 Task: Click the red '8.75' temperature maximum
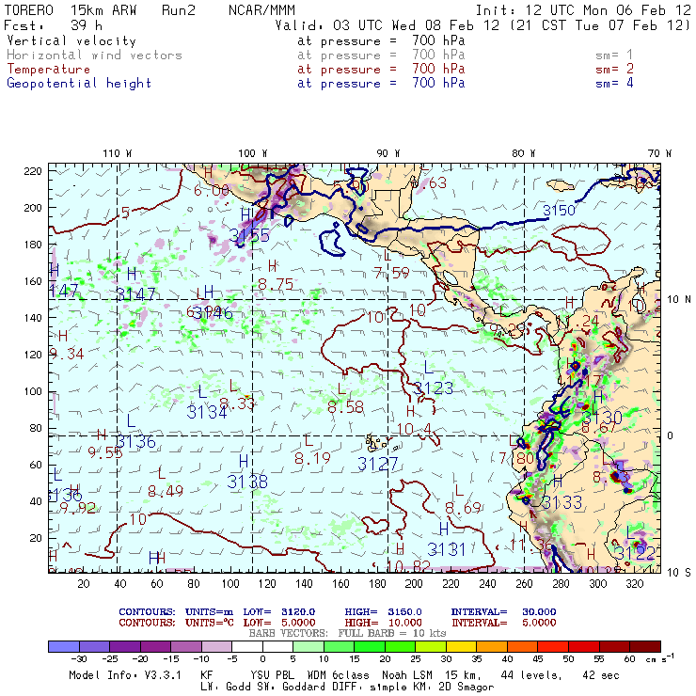(x=276, y=284)
